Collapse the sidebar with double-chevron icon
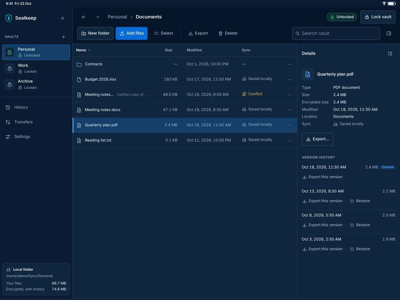The height and width of the screenshot is (300, 400). (x=63, y=18)
